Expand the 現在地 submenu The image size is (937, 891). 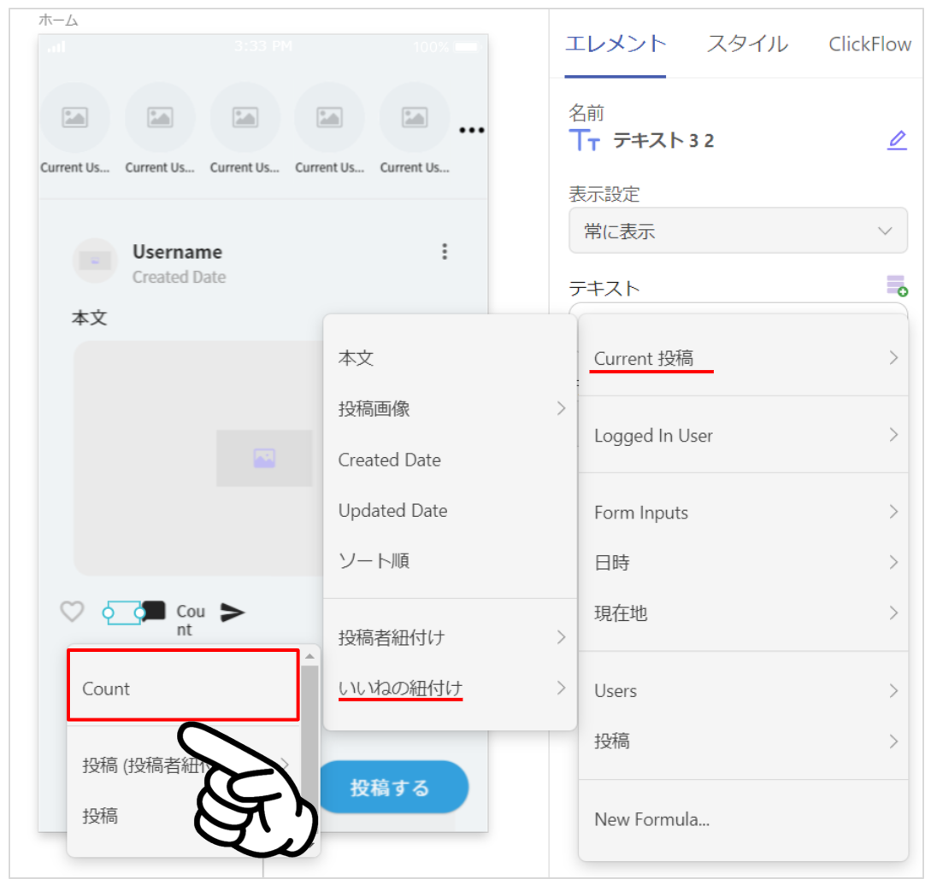tap(744, 613)
